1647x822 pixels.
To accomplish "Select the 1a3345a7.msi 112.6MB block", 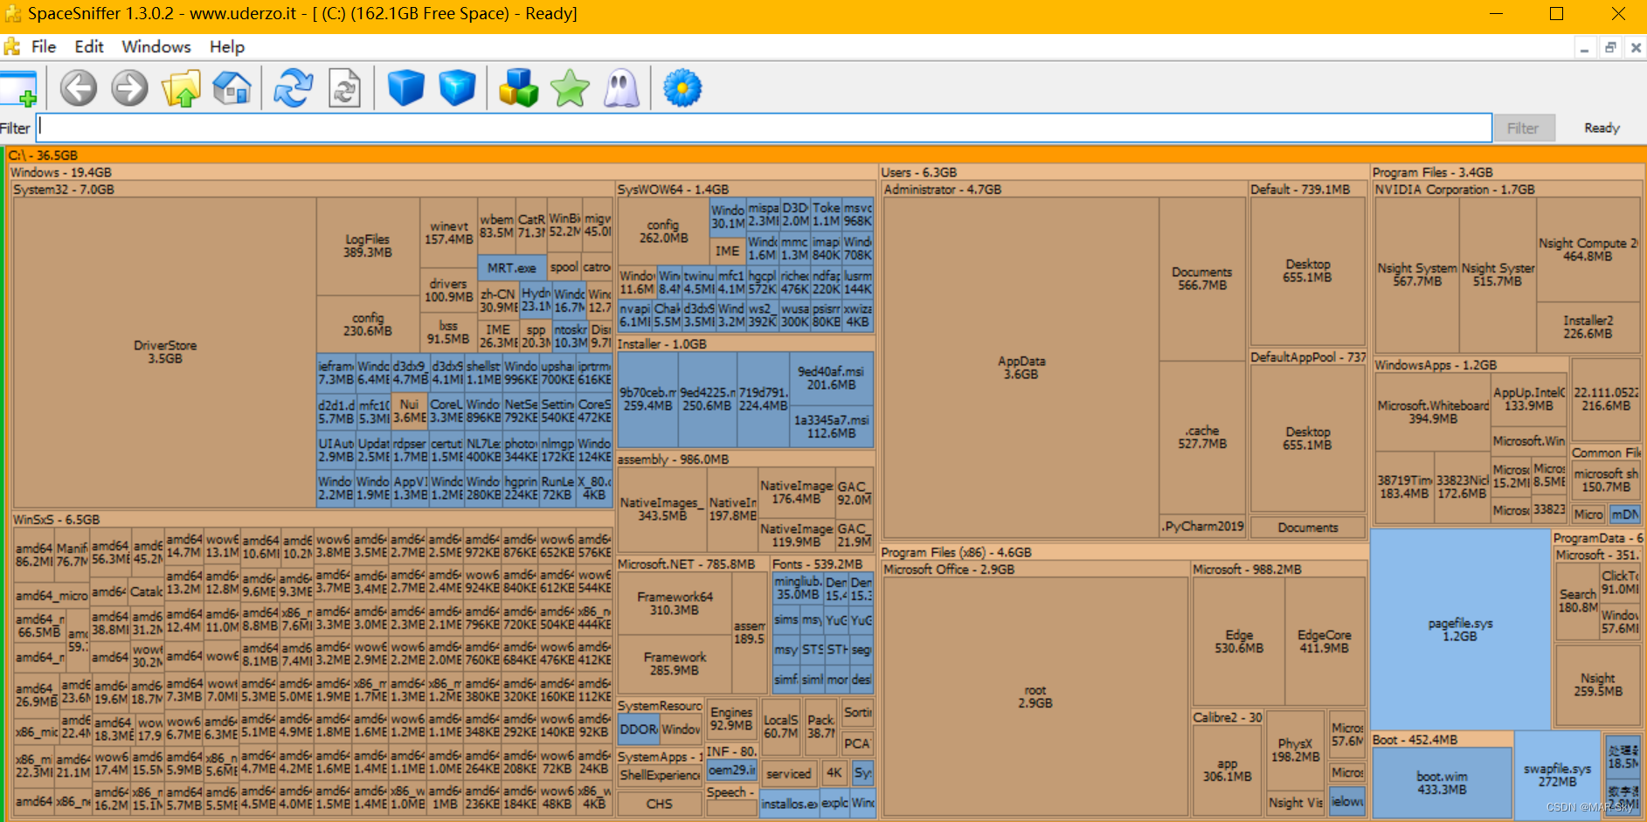I will click(831, 427).
